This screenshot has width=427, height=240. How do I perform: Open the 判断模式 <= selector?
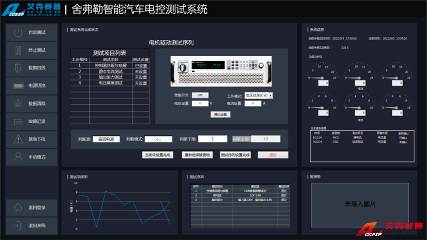point(158,139)
